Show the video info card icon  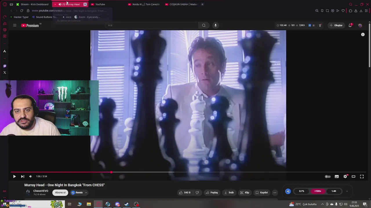pos(363,34)
